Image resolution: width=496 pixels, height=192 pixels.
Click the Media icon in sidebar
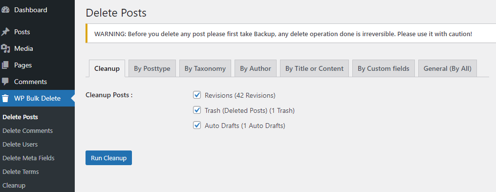click(5, 49)
